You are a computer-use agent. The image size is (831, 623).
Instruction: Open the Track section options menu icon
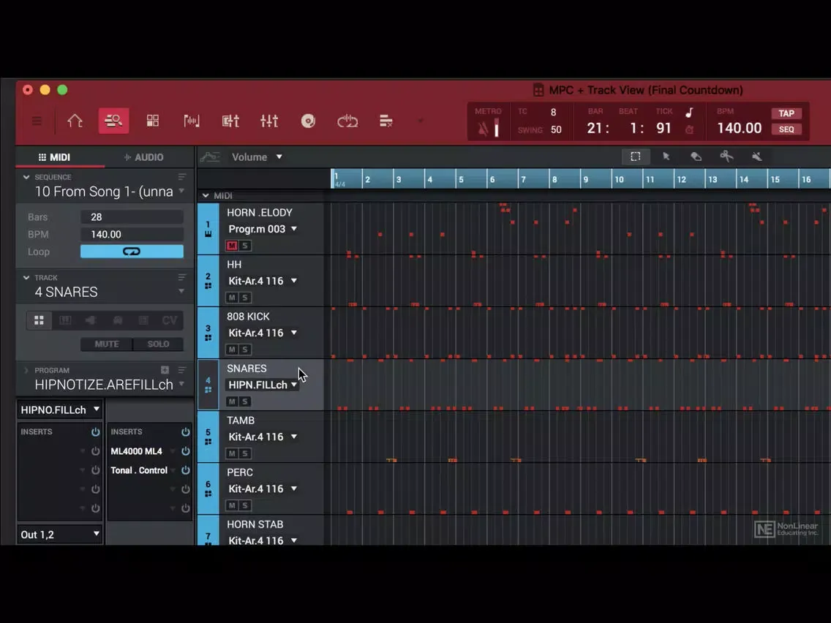(x=182, y=278)
